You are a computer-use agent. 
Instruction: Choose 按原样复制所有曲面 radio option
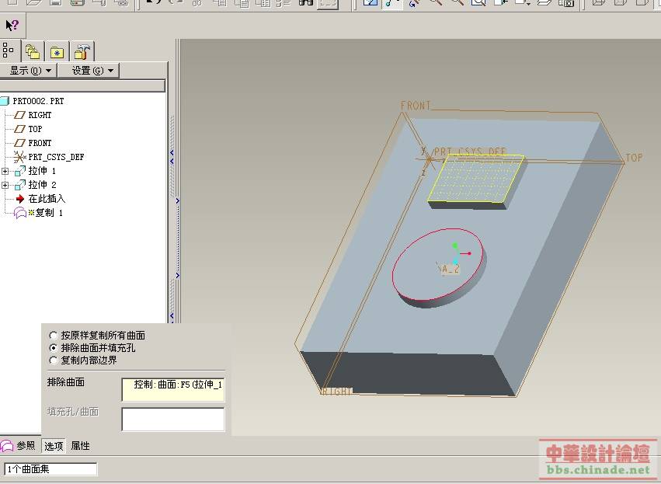(54, 336)
